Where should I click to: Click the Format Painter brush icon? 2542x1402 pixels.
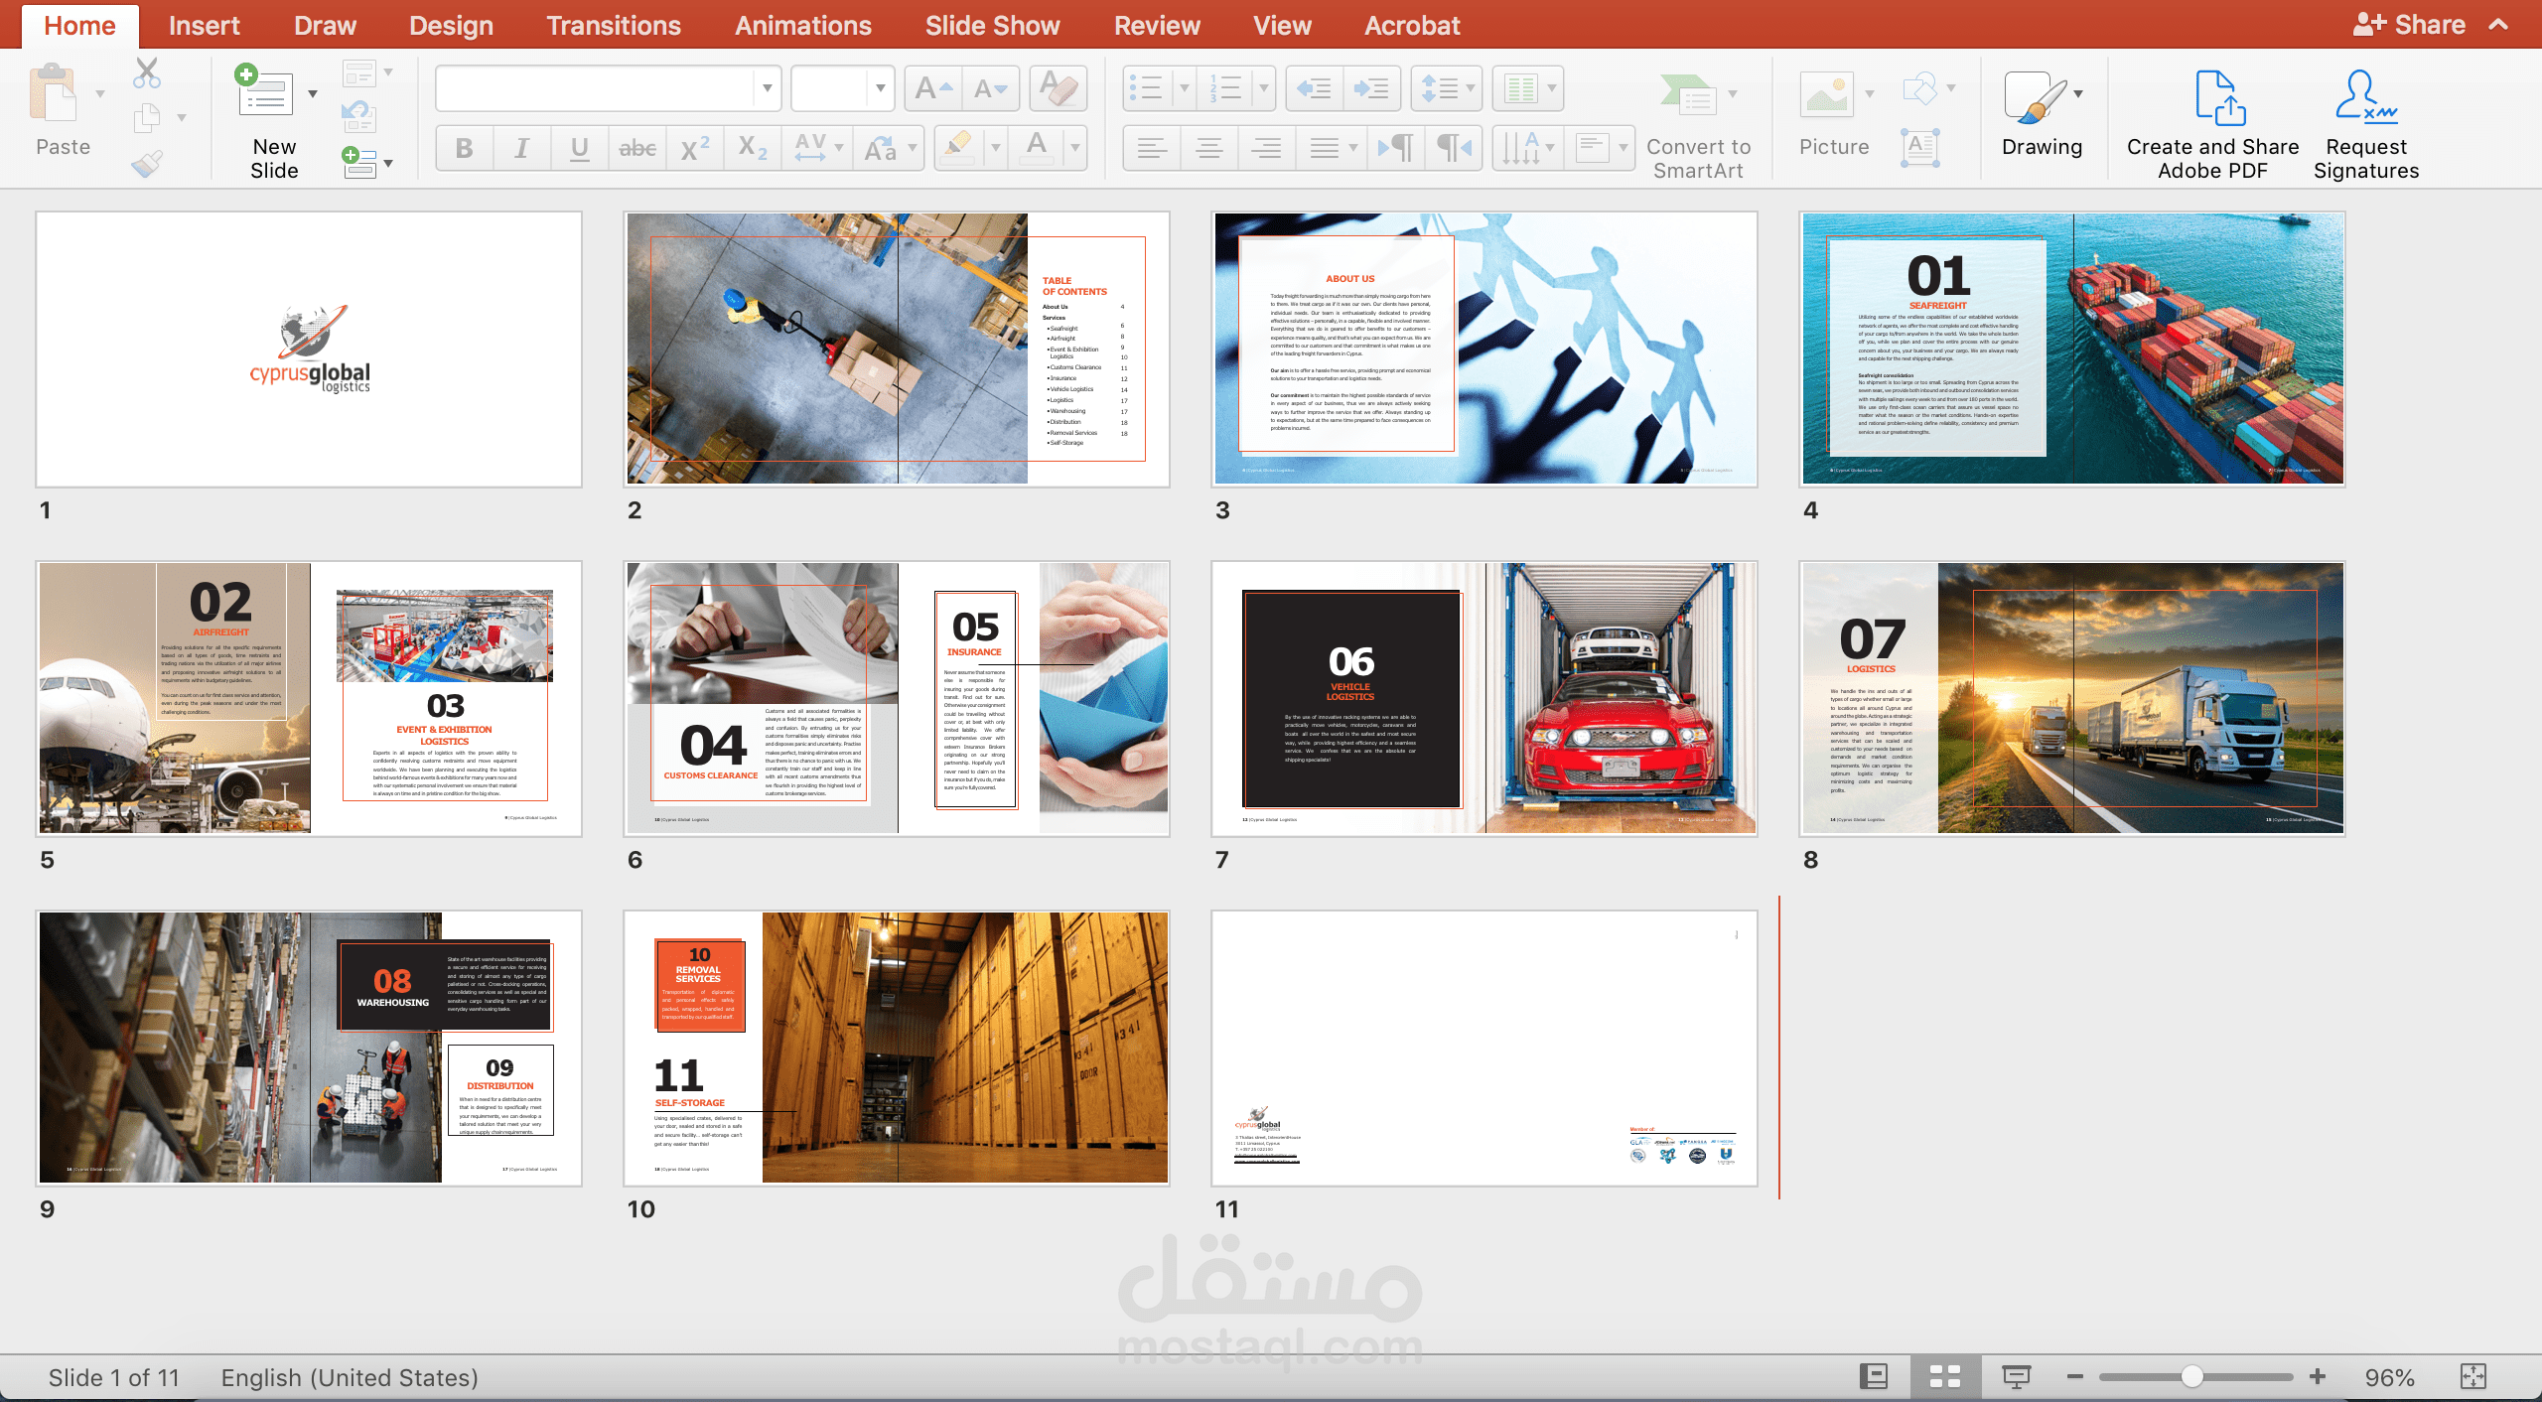[x=147, y=163]
